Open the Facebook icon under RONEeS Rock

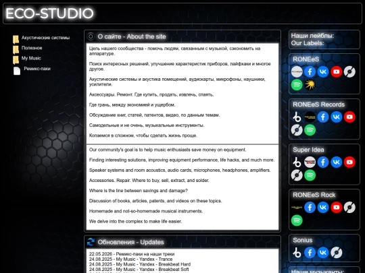tap(310, 208)
